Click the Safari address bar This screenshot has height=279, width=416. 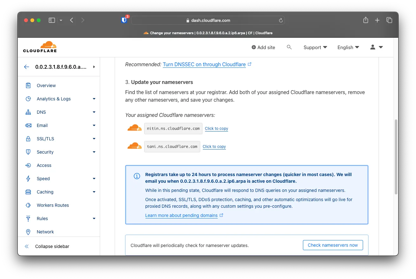208,20
